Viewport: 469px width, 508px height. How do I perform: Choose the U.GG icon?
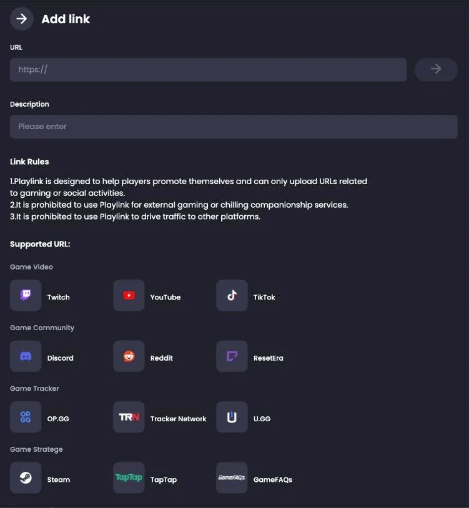tap(232, 418)
